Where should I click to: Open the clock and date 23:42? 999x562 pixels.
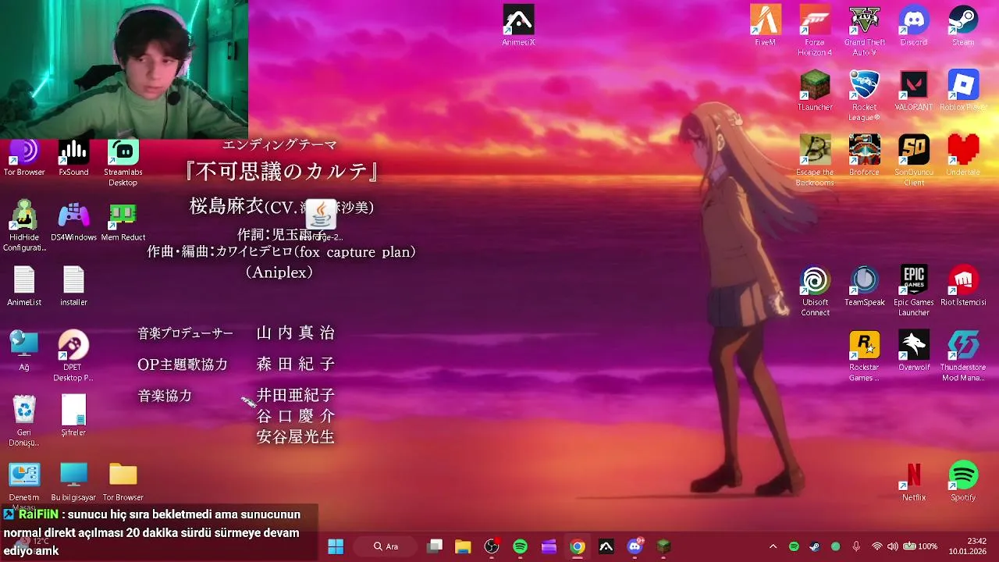966,546
